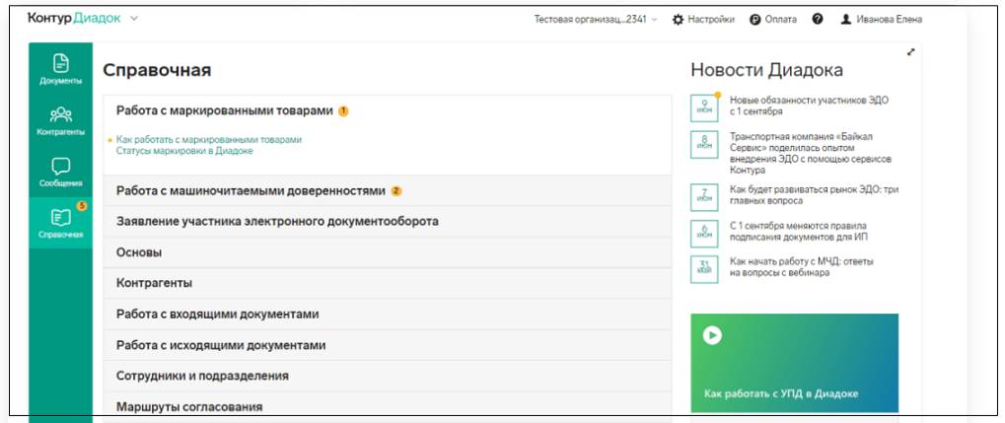Image resolution: width=1005 pixels, height=423 pixels.
Task: Expand Маршруты согласования section
Action: click(x=388, y=407)
